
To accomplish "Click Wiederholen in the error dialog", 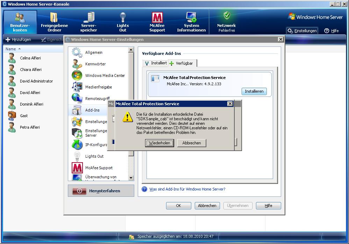I will [x=159, y=143].
